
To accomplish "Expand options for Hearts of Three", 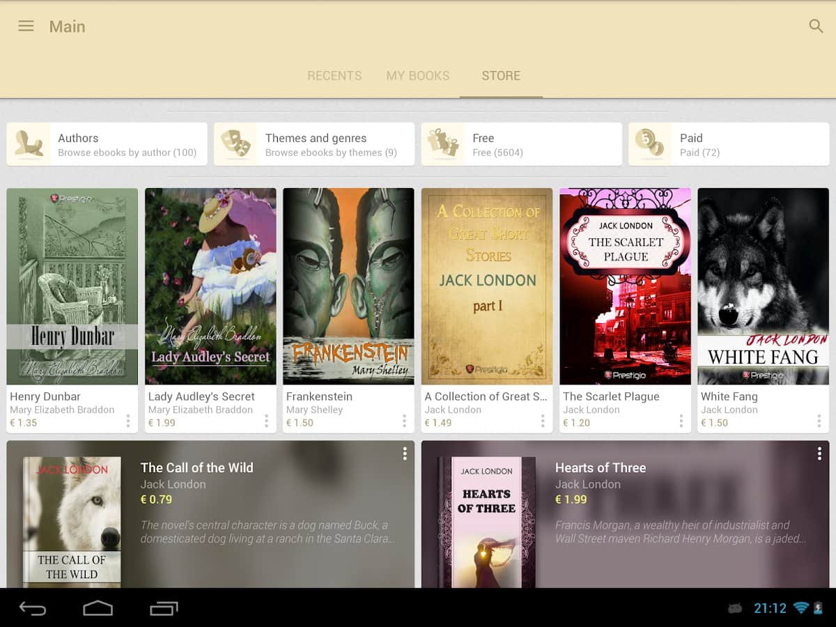I will pos(819,454).
